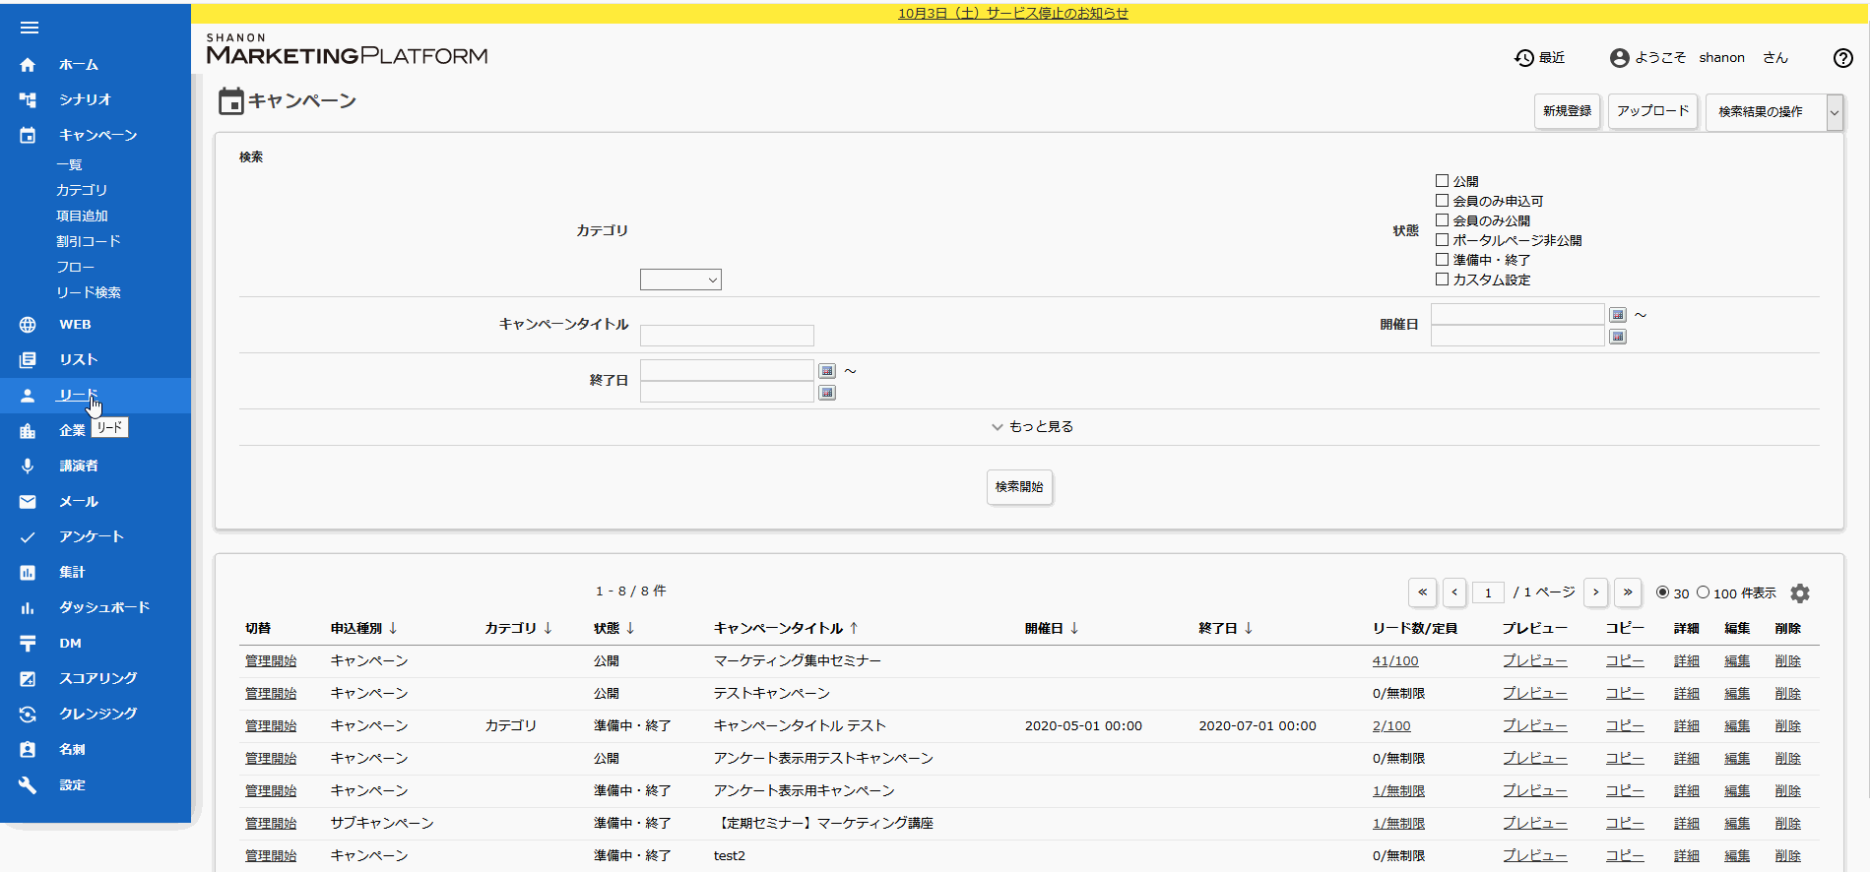Click the user account icon
The height and width of the screenshot is (872, 1870).
pos(1620,58)
